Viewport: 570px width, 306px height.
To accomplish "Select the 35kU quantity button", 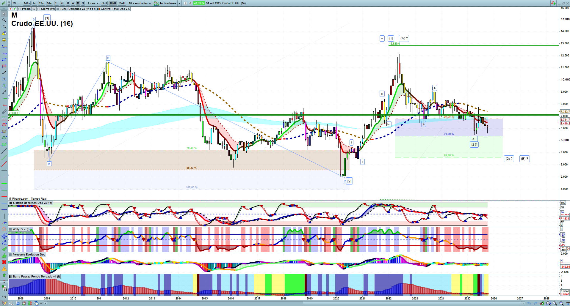I will [122, 3].
